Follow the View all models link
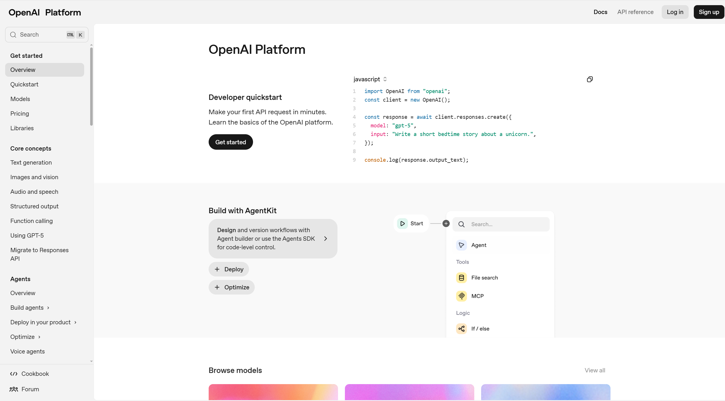 (595, 370)
